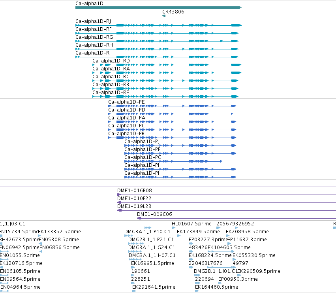Select transcript Ca-alpha1D-RI
The width and height of the screenshot is (336, 293).
[93, 53]
